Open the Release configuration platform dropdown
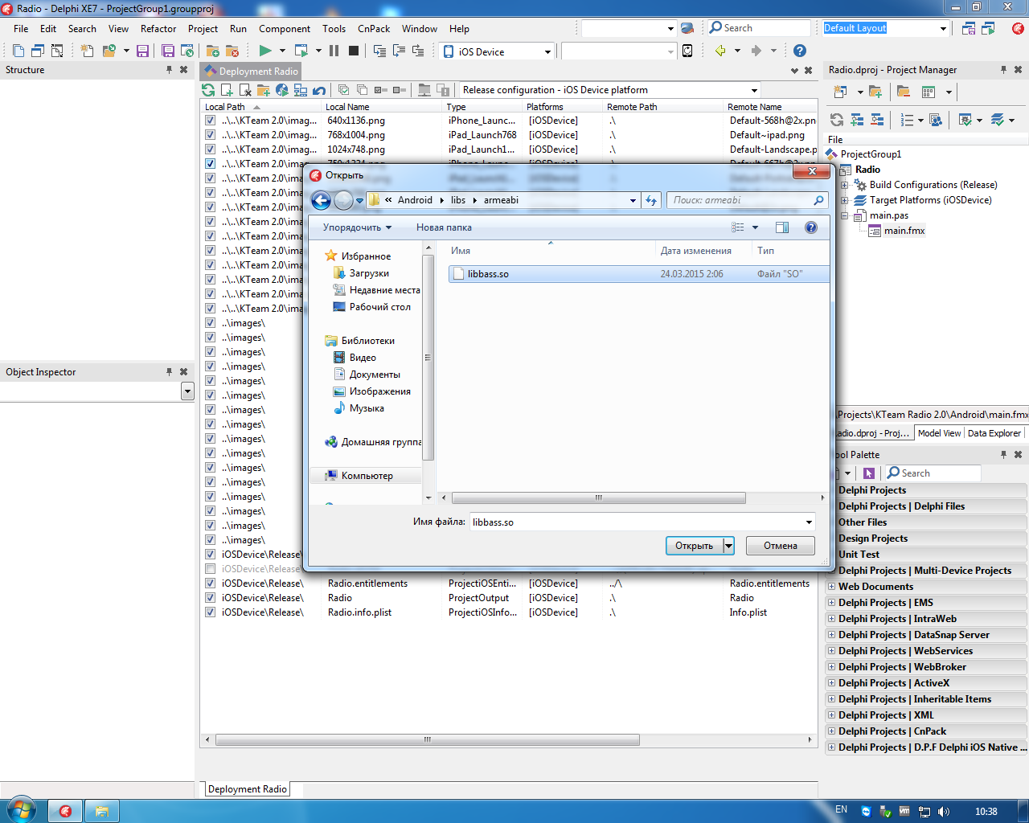The height and width of the screenshot is (823, 1029). (x=753, y=90)
